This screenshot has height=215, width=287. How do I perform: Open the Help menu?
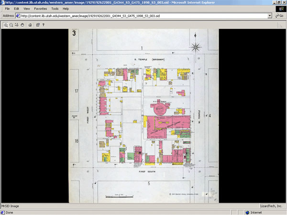click(66, 9)
